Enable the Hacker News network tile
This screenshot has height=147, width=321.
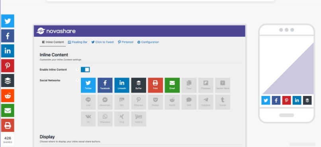[223, 85]
